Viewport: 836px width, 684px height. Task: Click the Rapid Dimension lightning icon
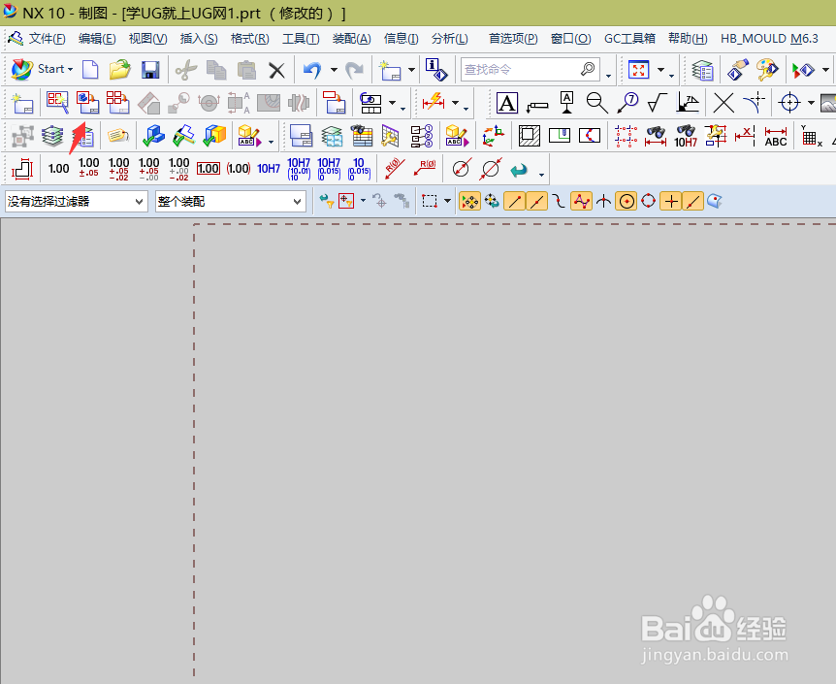433,101
